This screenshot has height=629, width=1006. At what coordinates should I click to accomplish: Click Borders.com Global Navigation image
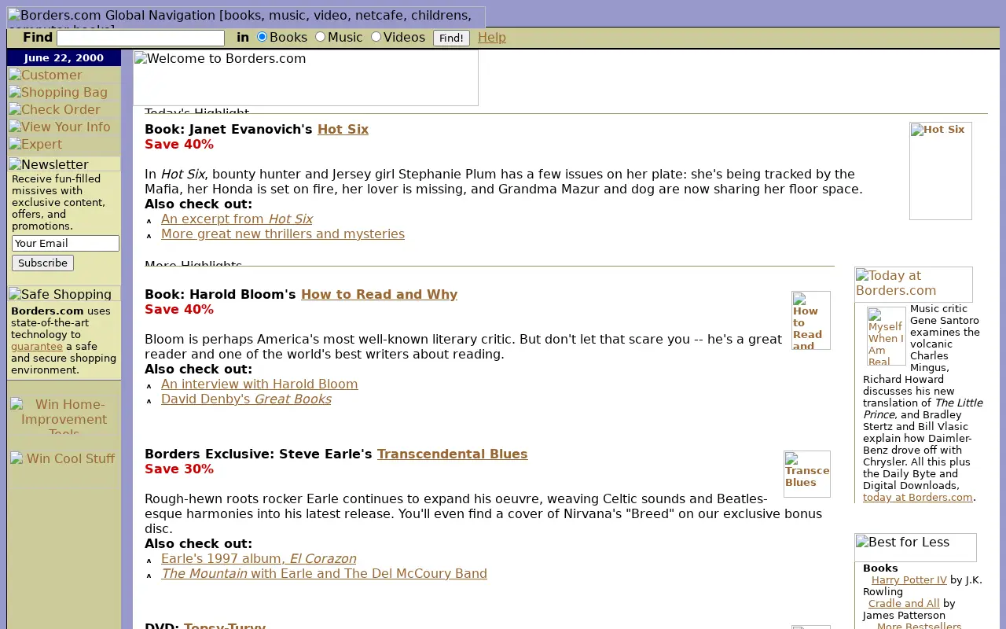[246, 17]
